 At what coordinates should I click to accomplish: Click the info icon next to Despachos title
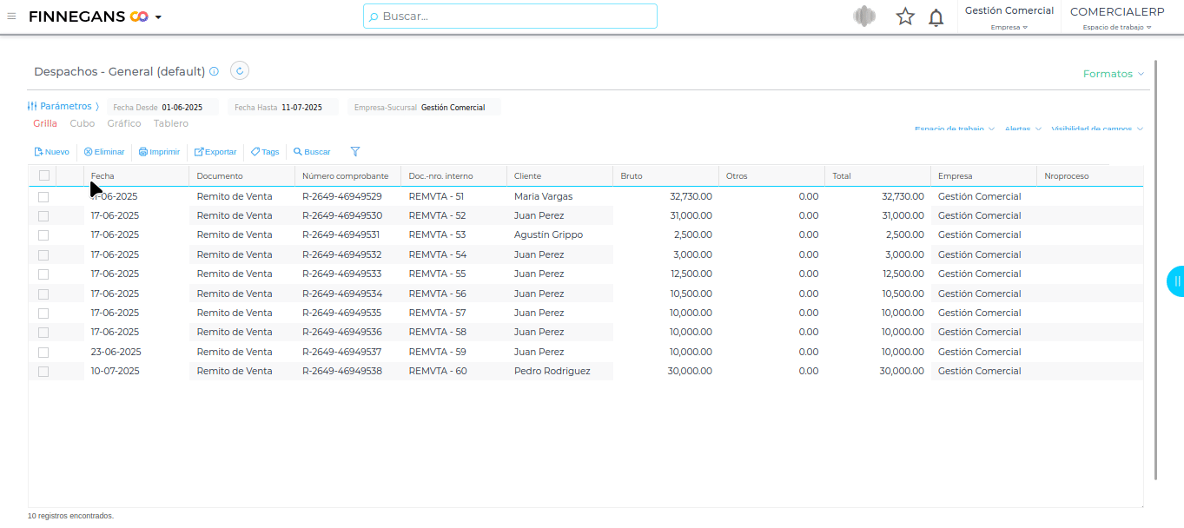click(214, 72)
